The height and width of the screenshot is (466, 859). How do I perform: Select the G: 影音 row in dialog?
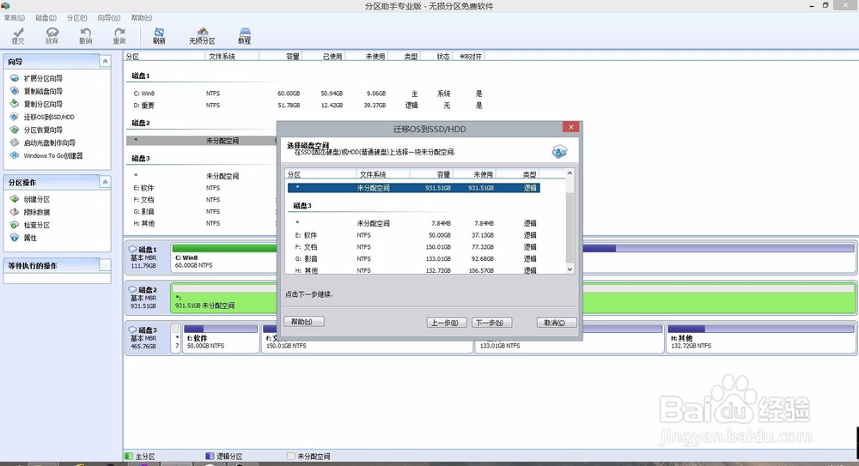414,258
